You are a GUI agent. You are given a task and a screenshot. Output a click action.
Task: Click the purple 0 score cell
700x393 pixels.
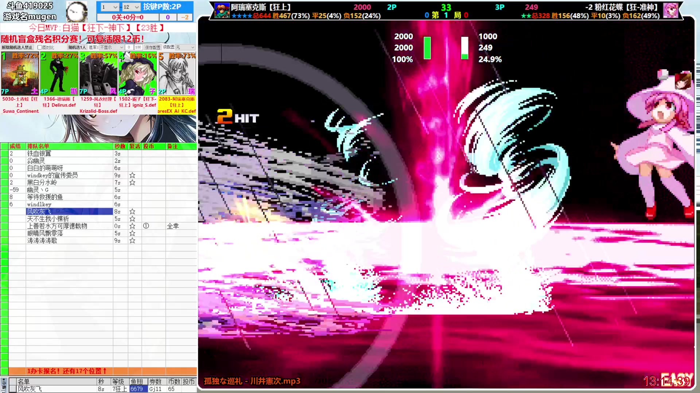click(x=168, y=17)
